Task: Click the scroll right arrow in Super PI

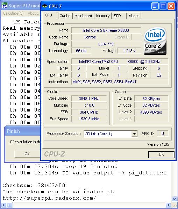Action: point(168,205)
